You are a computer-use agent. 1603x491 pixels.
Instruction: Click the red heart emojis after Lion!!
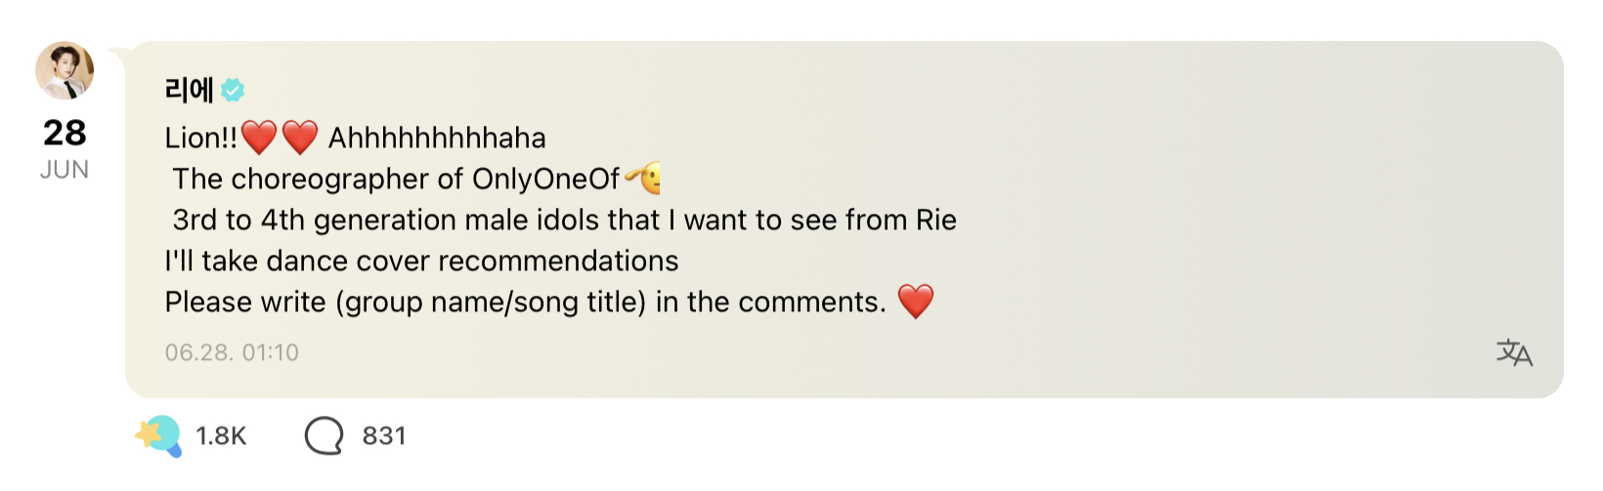click(280, 138)
